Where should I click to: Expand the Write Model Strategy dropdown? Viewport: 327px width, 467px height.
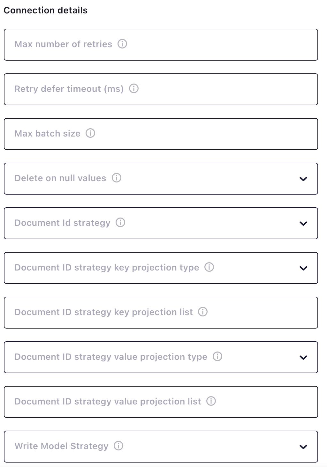point(303,447)
